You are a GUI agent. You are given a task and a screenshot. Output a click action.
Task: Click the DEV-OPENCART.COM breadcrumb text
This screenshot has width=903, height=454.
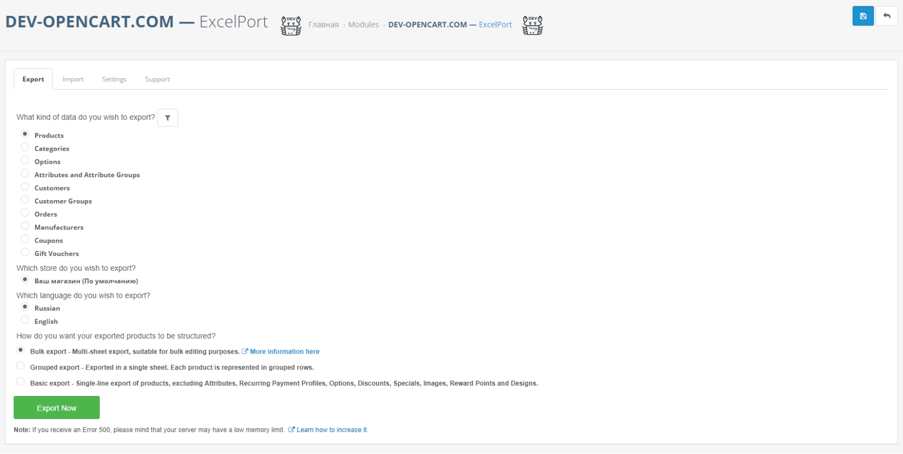(x=428, y=25)
